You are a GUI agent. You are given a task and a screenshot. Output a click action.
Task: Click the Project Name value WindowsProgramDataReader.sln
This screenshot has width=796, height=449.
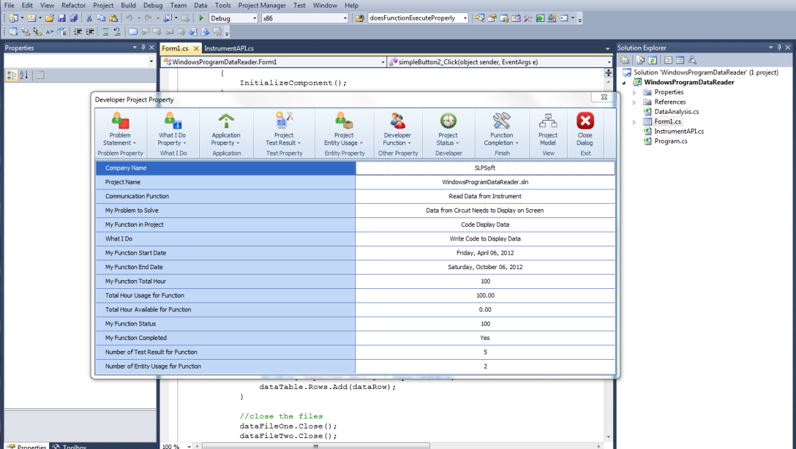pyautogui.click(x=486, y=182)
